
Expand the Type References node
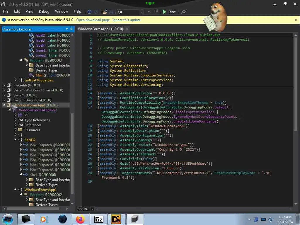[16, 120]
